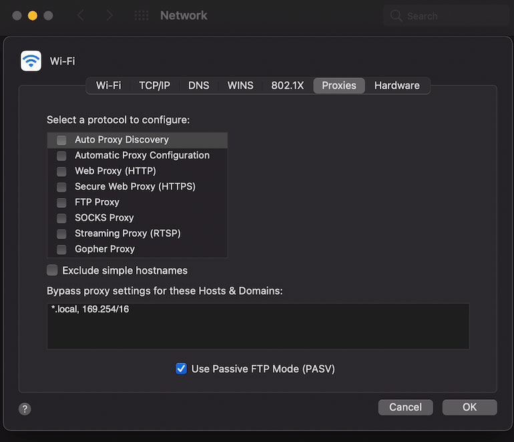
Task: Switch to the Hardware tab
Action: (x=397, y=86)
